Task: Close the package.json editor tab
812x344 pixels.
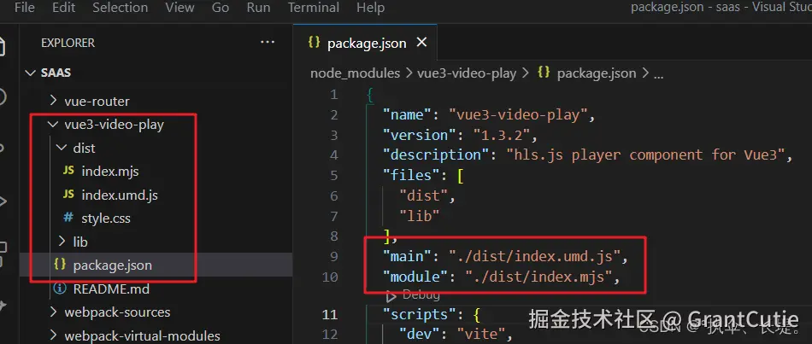Action: [422, 43]
